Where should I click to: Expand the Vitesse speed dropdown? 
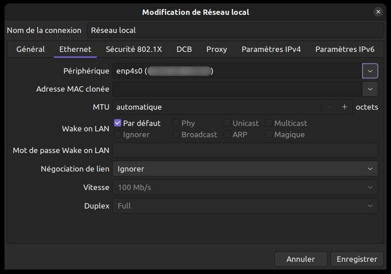click(245, 187)
